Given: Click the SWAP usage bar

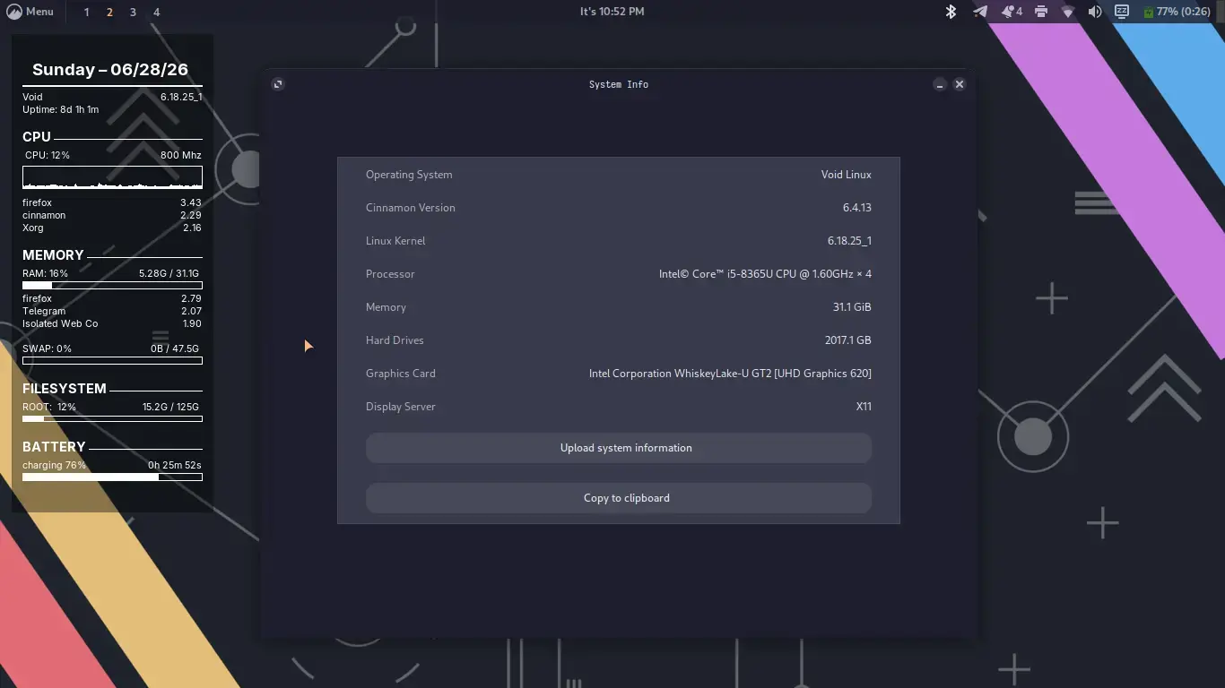Looking at the screenshot, I should click(x=112, y=361).
